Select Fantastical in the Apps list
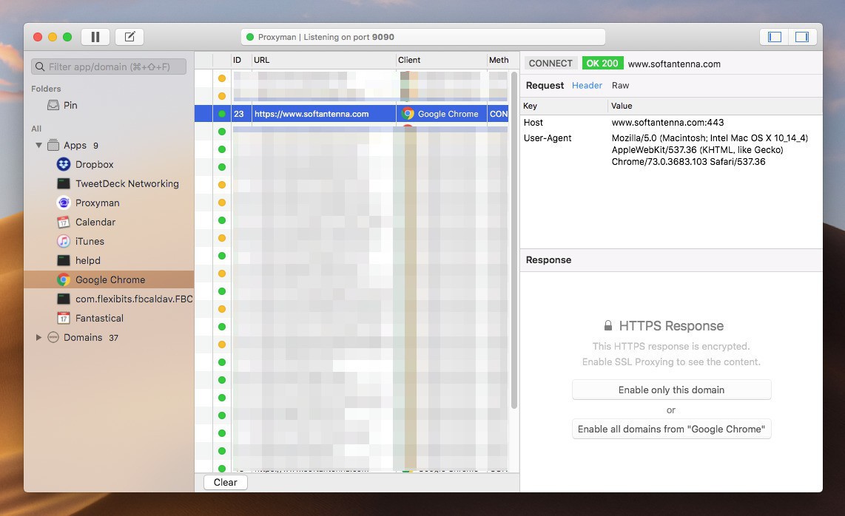Screen dimensions: 845x516 [99, 318]
